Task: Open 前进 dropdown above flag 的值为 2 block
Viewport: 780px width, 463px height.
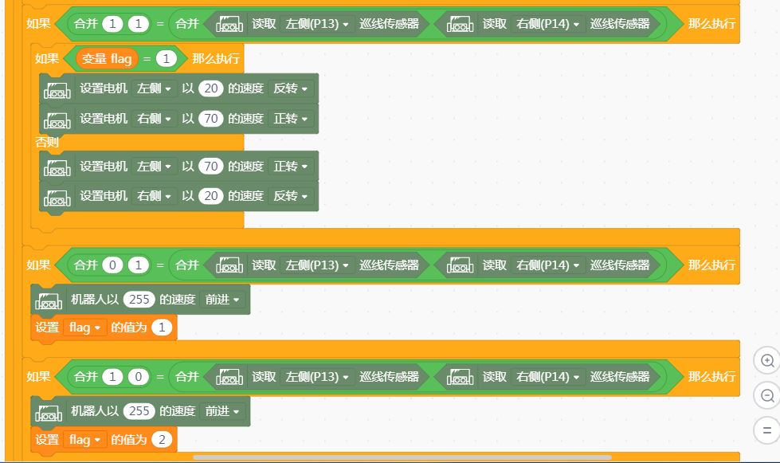Action: click(222, 411)
